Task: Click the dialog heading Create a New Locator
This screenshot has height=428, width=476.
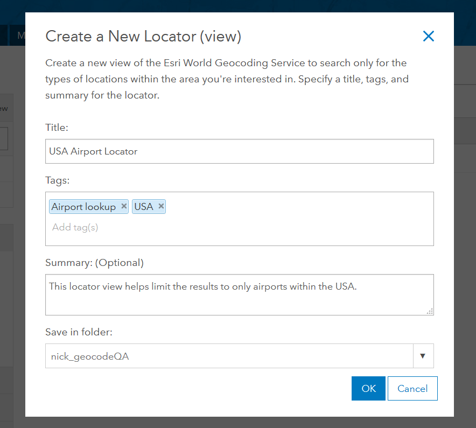Action: pyautogui.click(x=143, y=37)
